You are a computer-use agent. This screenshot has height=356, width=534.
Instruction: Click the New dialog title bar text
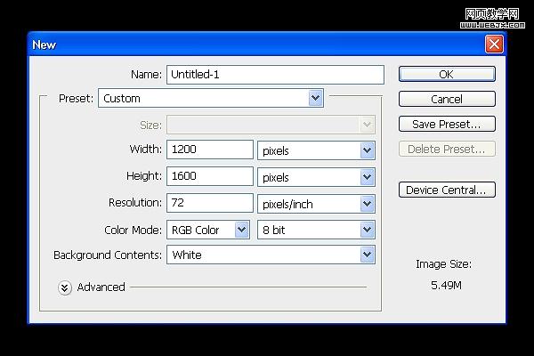[x=44, y=44]
